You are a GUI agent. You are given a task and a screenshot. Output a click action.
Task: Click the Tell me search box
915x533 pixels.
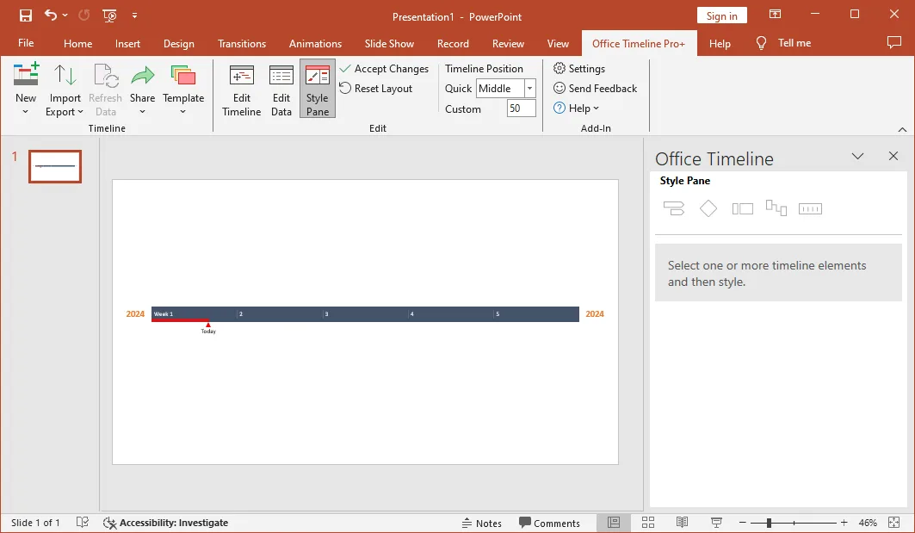point(783,43)
